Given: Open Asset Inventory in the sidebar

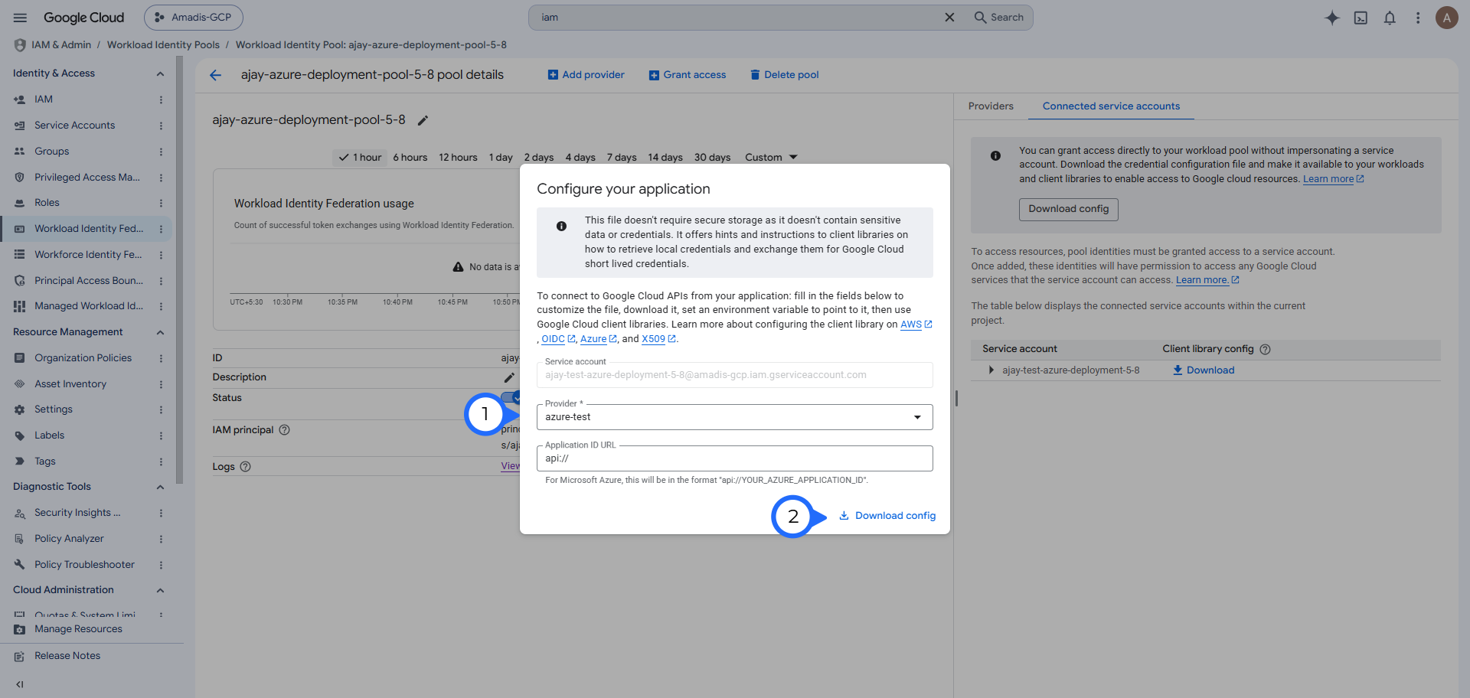Looking at the screenshot, I should click(70, 384).
